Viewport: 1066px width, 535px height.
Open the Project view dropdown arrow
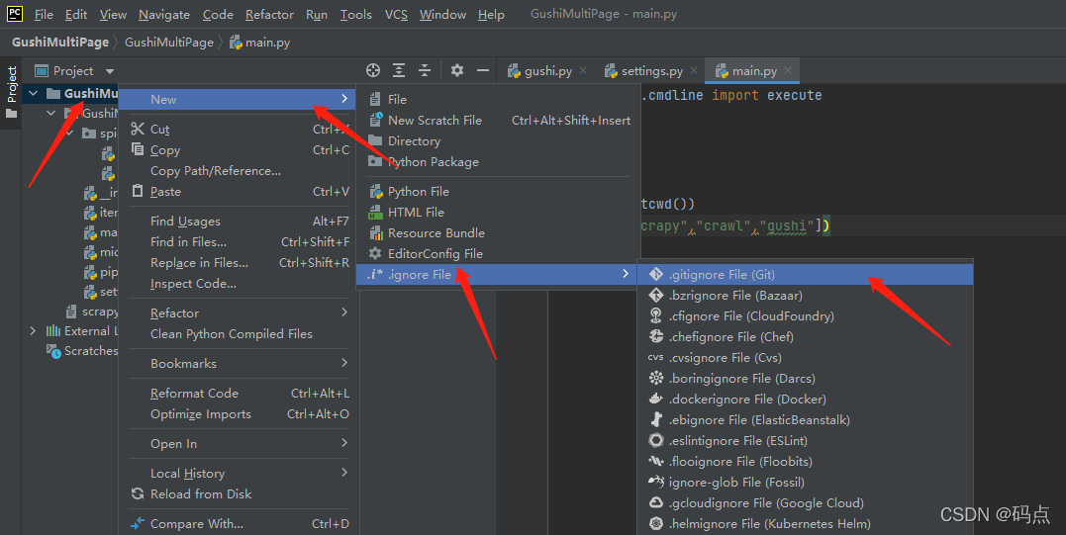(110, 71)
